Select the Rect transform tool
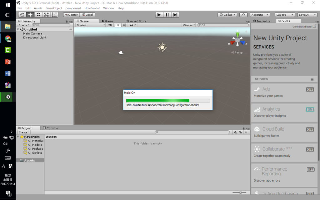Viewport: 320px width, 200px height. [x=54, y=15]
